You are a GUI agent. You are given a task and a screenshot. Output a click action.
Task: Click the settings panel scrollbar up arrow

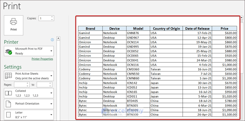point(58,38)
